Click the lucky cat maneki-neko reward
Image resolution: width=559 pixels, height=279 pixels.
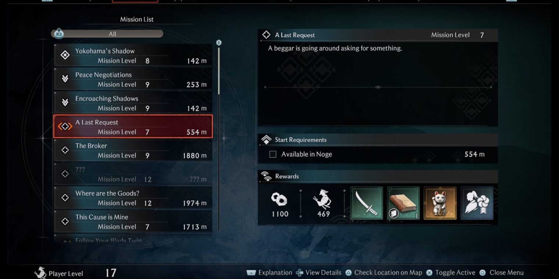[440, 203]
